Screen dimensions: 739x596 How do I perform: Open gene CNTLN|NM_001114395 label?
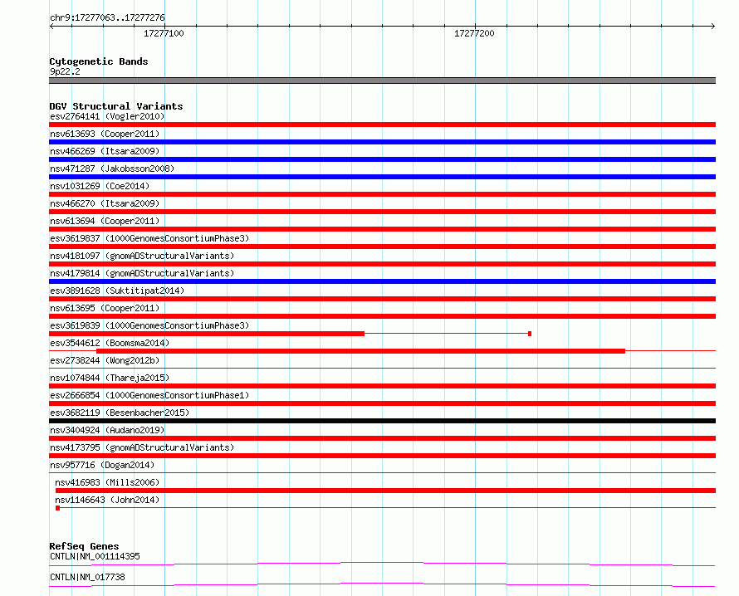point(95,556)
